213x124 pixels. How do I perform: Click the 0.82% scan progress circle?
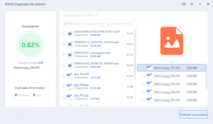click(x=30, y=45)
